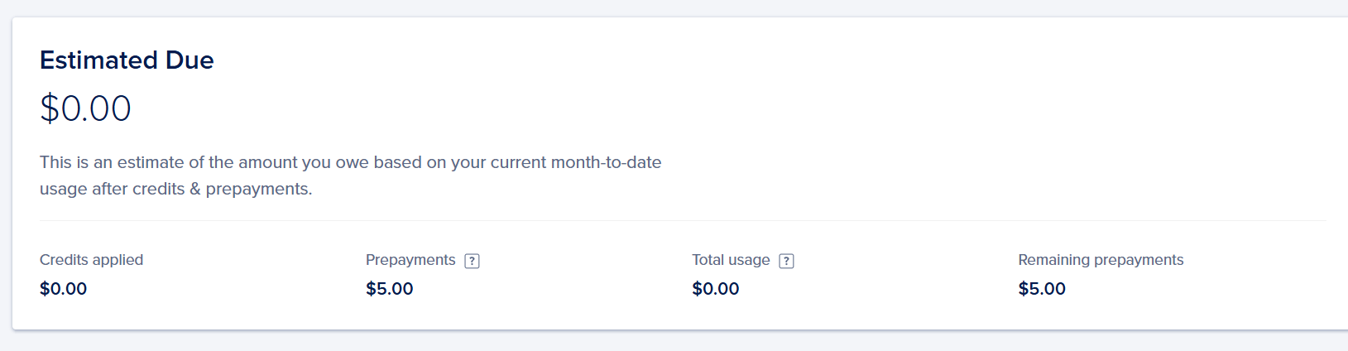Select the $5.00 Remaining prepayments value

(1042, 289)
